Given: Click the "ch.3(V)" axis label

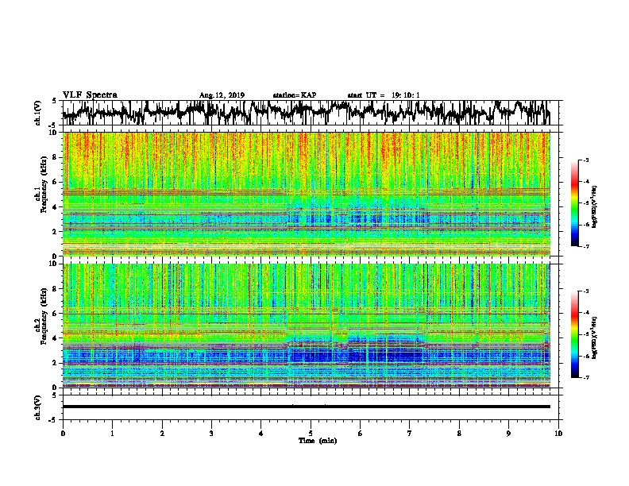Looking at the screenshot, I should [x=38, y=407].
